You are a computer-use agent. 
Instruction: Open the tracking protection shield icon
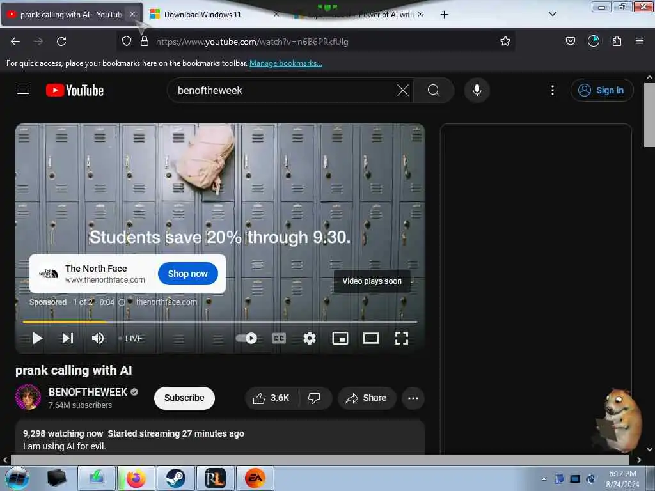pyautogui.click(x=127, y=41)
